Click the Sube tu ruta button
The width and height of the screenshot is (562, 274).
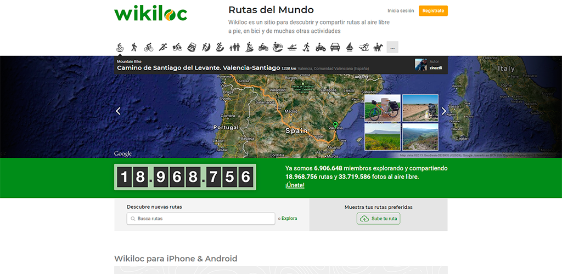(x=379, y=219)
